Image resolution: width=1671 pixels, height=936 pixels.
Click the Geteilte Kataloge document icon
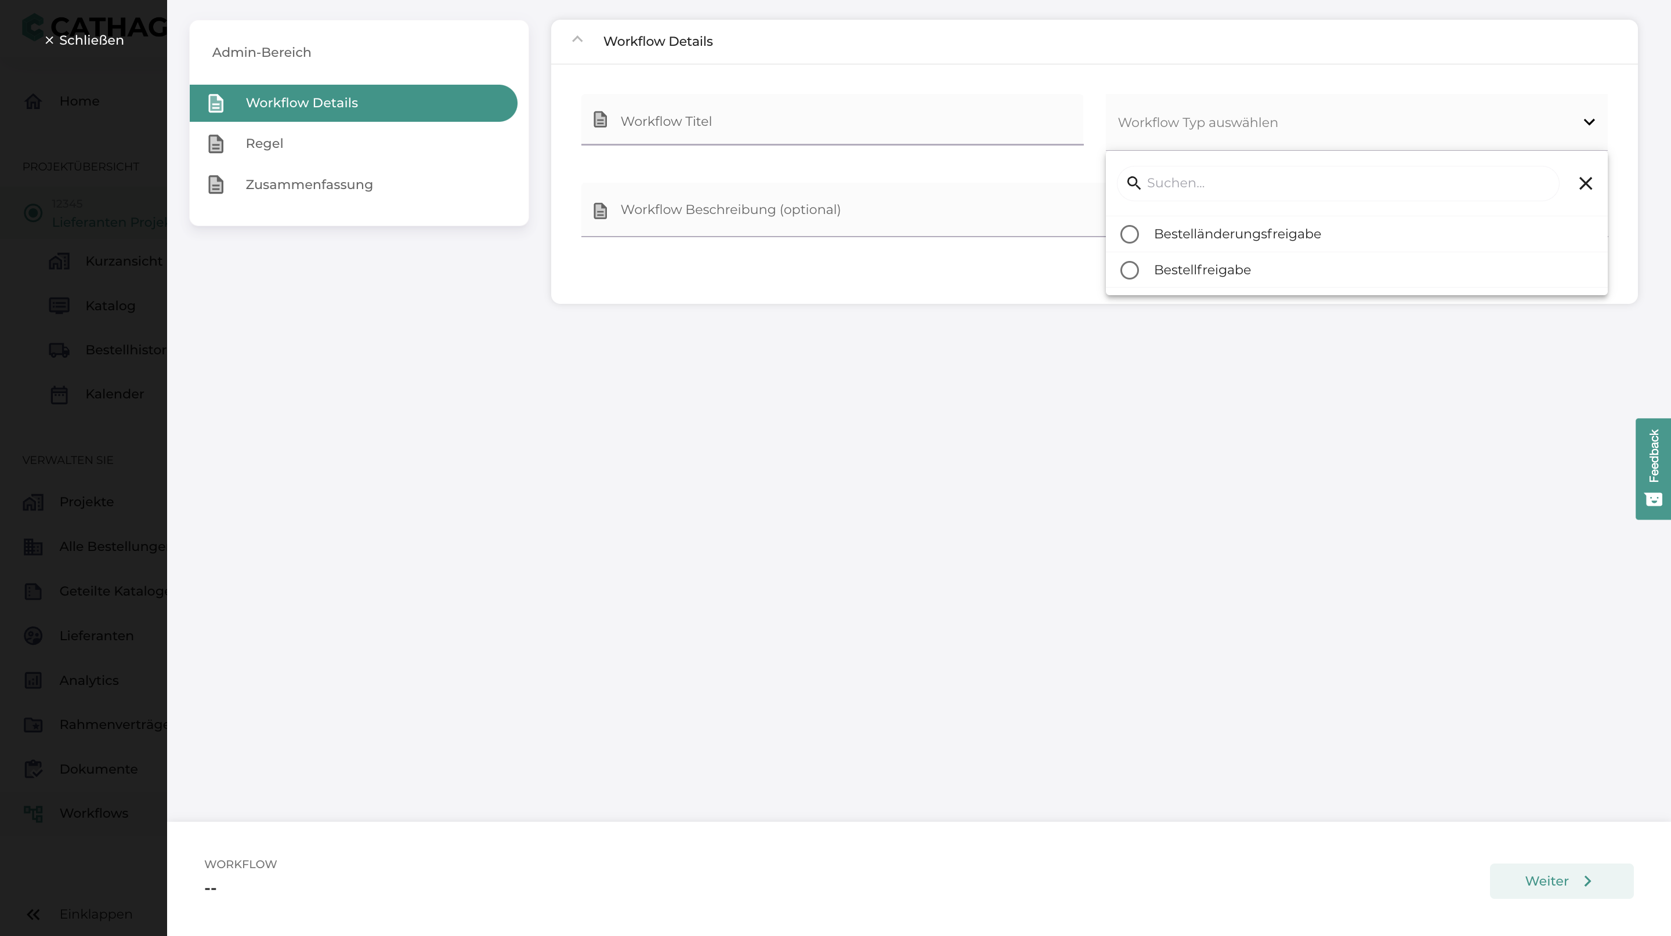click(33, 591)
